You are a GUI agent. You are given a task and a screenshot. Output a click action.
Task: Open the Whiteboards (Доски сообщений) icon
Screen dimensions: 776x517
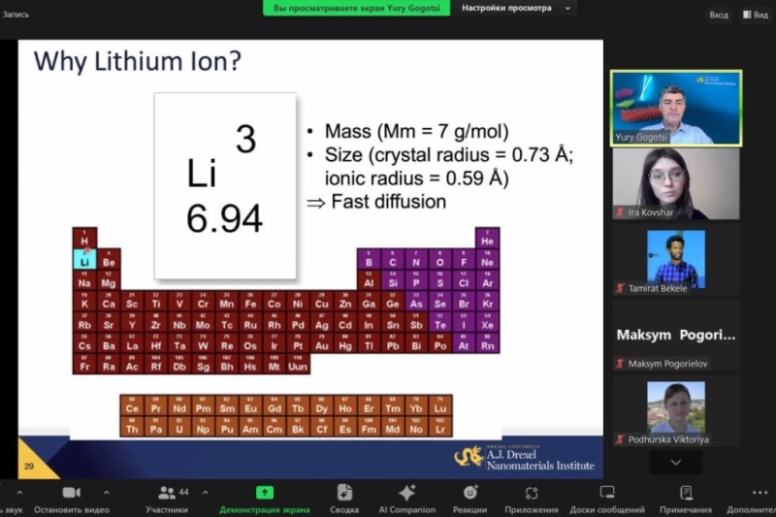[607, 492]
